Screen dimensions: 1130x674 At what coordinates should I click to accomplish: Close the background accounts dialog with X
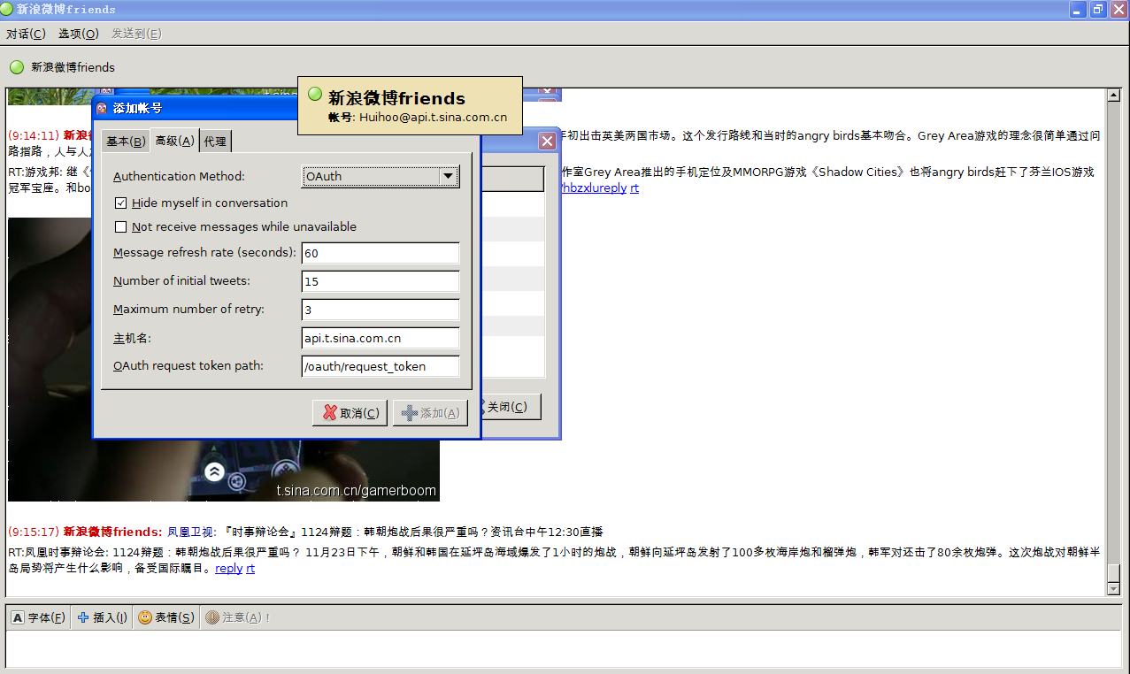coord(547,141)
